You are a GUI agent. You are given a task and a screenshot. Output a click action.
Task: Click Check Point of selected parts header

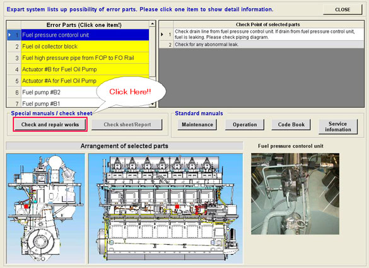(x=268, y=25)
